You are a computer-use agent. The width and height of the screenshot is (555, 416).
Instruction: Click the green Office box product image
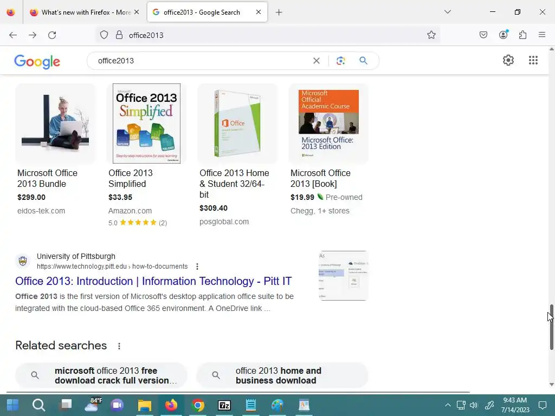[237, 123]
